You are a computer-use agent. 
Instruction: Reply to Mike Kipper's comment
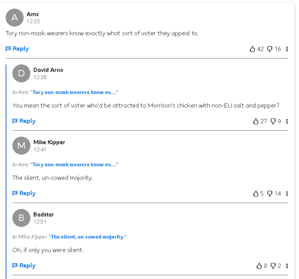tap(24, 193)
